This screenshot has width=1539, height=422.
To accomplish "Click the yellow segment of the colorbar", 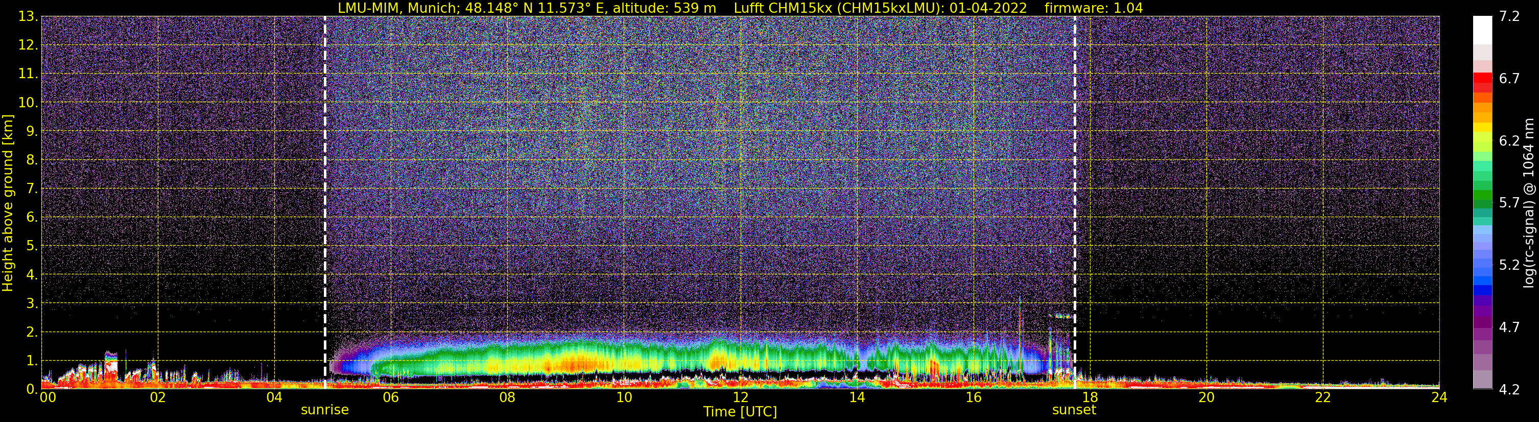I will [1483, 128].
